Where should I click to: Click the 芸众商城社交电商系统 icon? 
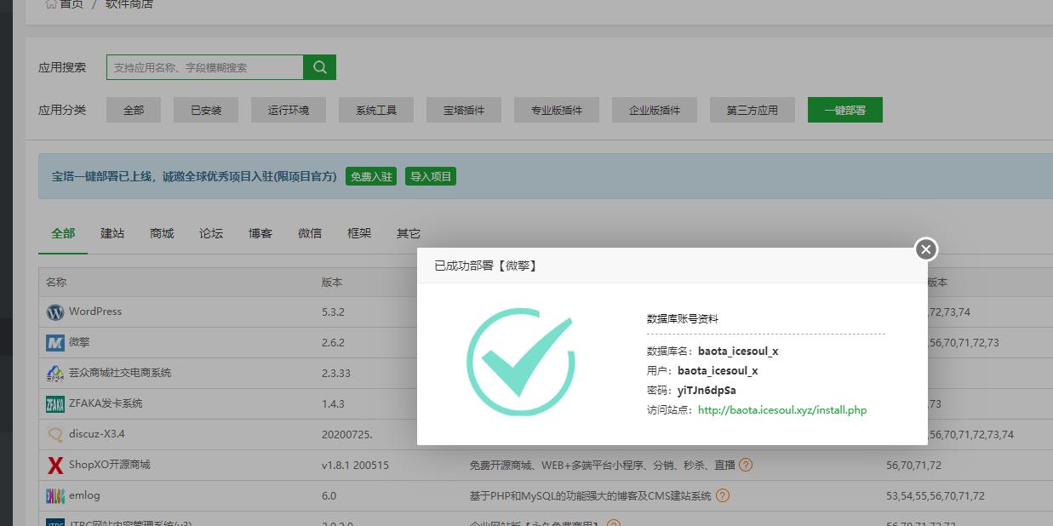pyautogui.click(x=55, y=374)
